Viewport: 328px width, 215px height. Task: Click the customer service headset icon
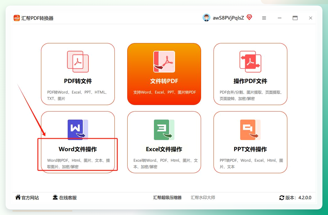coord(55,197)
